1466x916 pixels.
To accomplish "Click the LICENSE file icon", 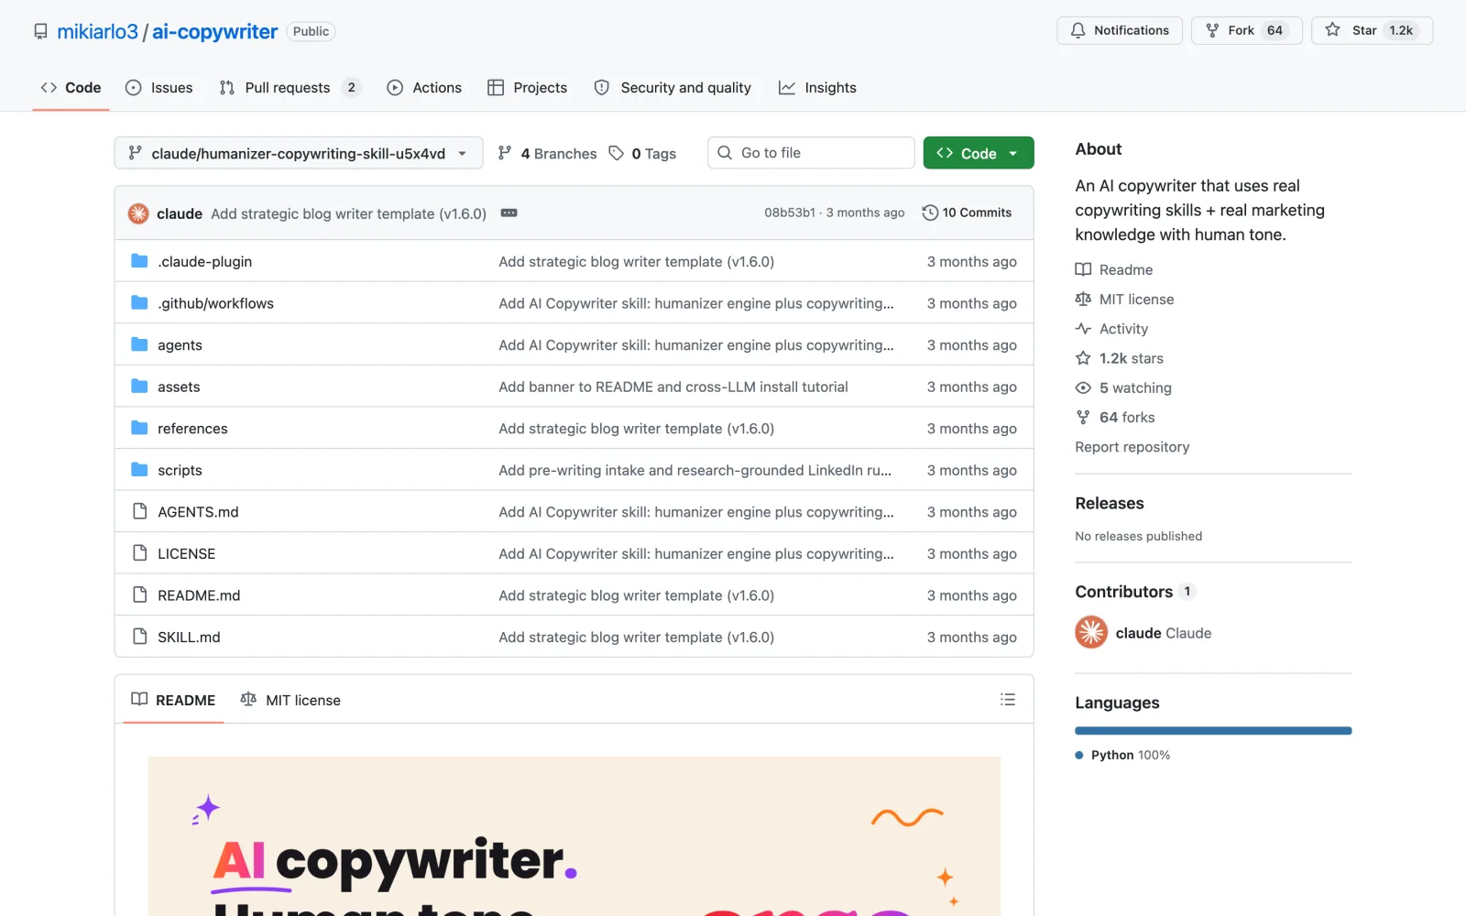I will point(139,553).
